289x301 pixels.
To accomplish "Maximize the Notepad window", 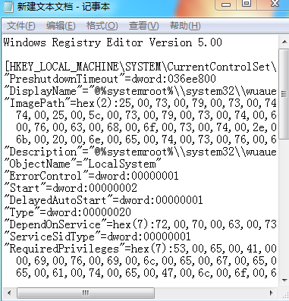I will (x=247, y=5).
